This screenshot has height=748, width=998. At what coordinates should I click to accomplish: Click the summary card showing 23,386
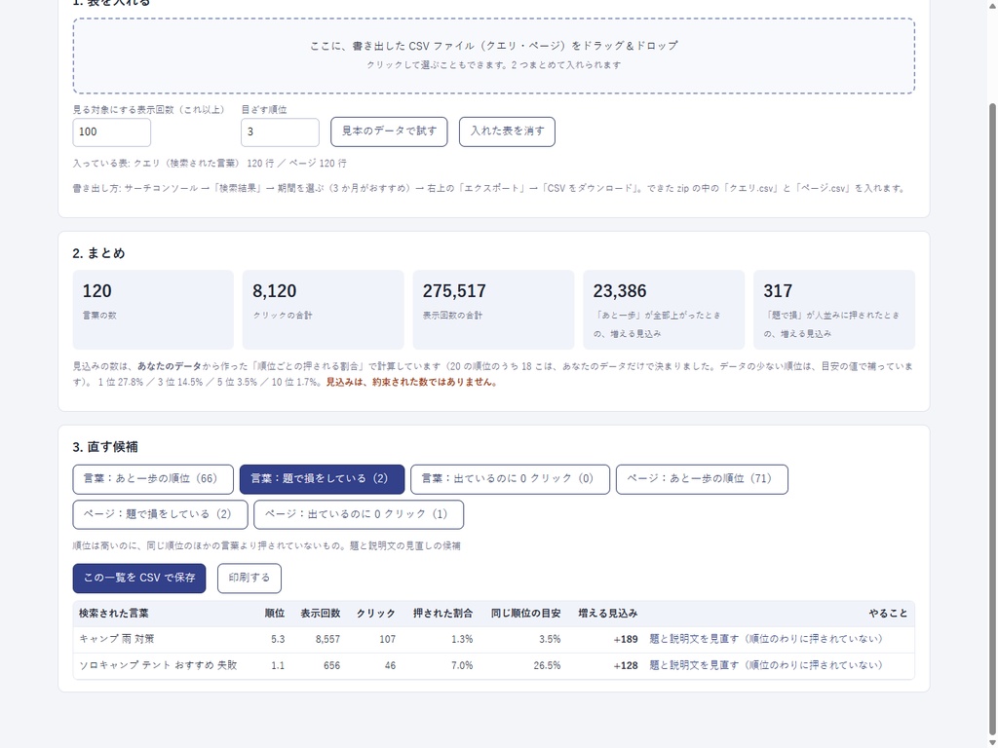click(x=664, y=310)
